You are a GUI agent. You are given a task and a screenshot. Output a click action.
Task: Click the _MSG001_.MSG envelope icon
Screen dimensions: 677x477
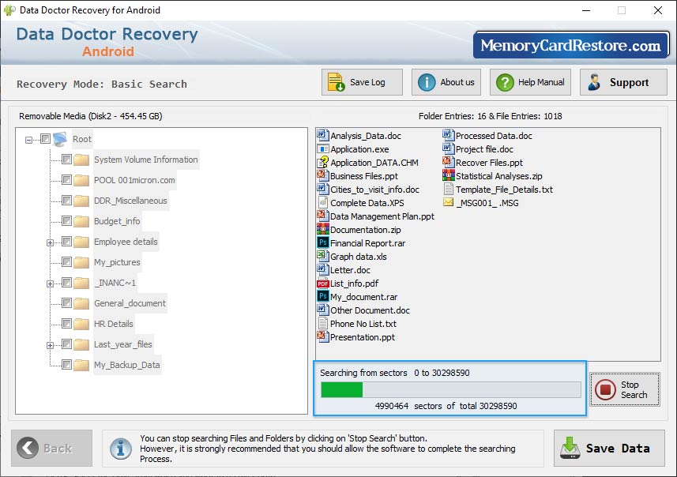coord(448,202)
